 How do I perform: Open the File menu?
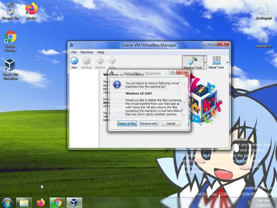[x=74, y=52]
